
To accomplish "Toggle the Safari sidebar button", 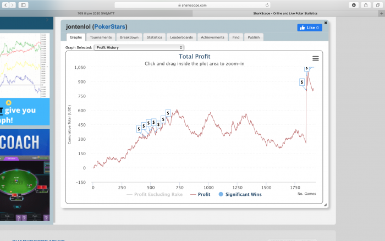I will coord(23,5).
